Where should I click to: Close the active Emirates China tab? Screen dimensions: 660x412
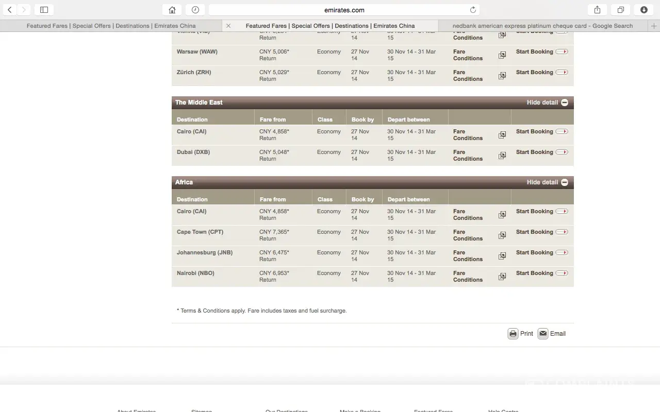[x=228, y=26]
